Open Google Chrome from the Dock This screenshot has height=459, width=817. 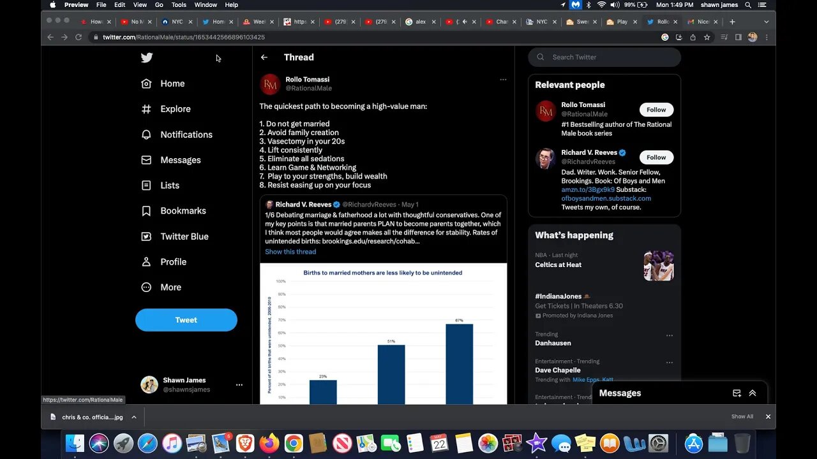tap(294, 443)
